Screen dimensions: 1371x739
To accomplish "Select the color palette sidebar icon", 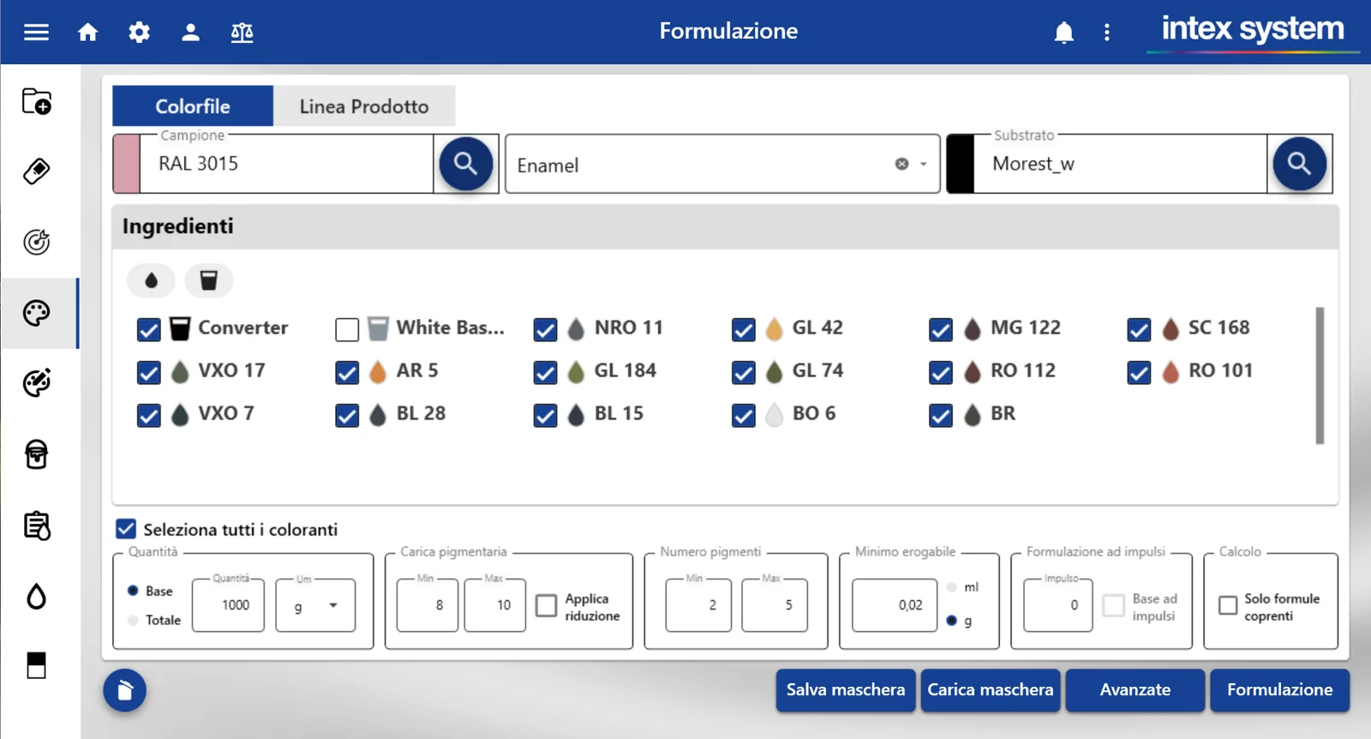I will tap(37, 313).
